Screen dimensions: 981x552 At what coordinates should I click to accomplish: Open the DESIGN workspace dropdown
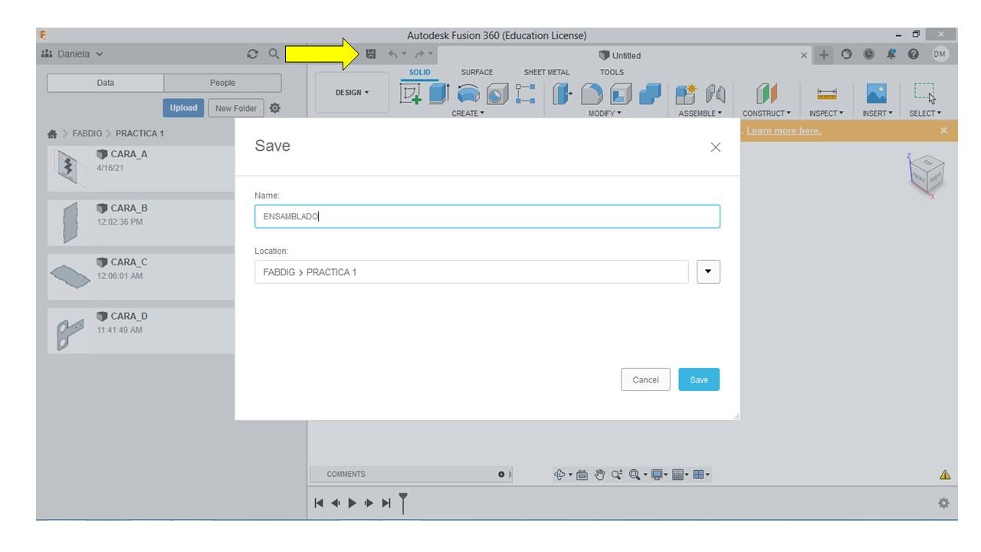point(352,93)
